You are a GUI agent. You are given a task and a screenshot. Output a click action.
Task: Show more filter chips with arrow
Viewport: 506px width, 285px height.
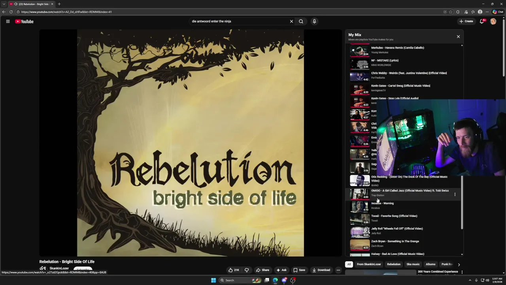(x=459, y=264)
